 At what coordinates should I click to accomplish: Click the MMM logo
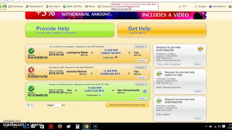(x=3, y=6)
